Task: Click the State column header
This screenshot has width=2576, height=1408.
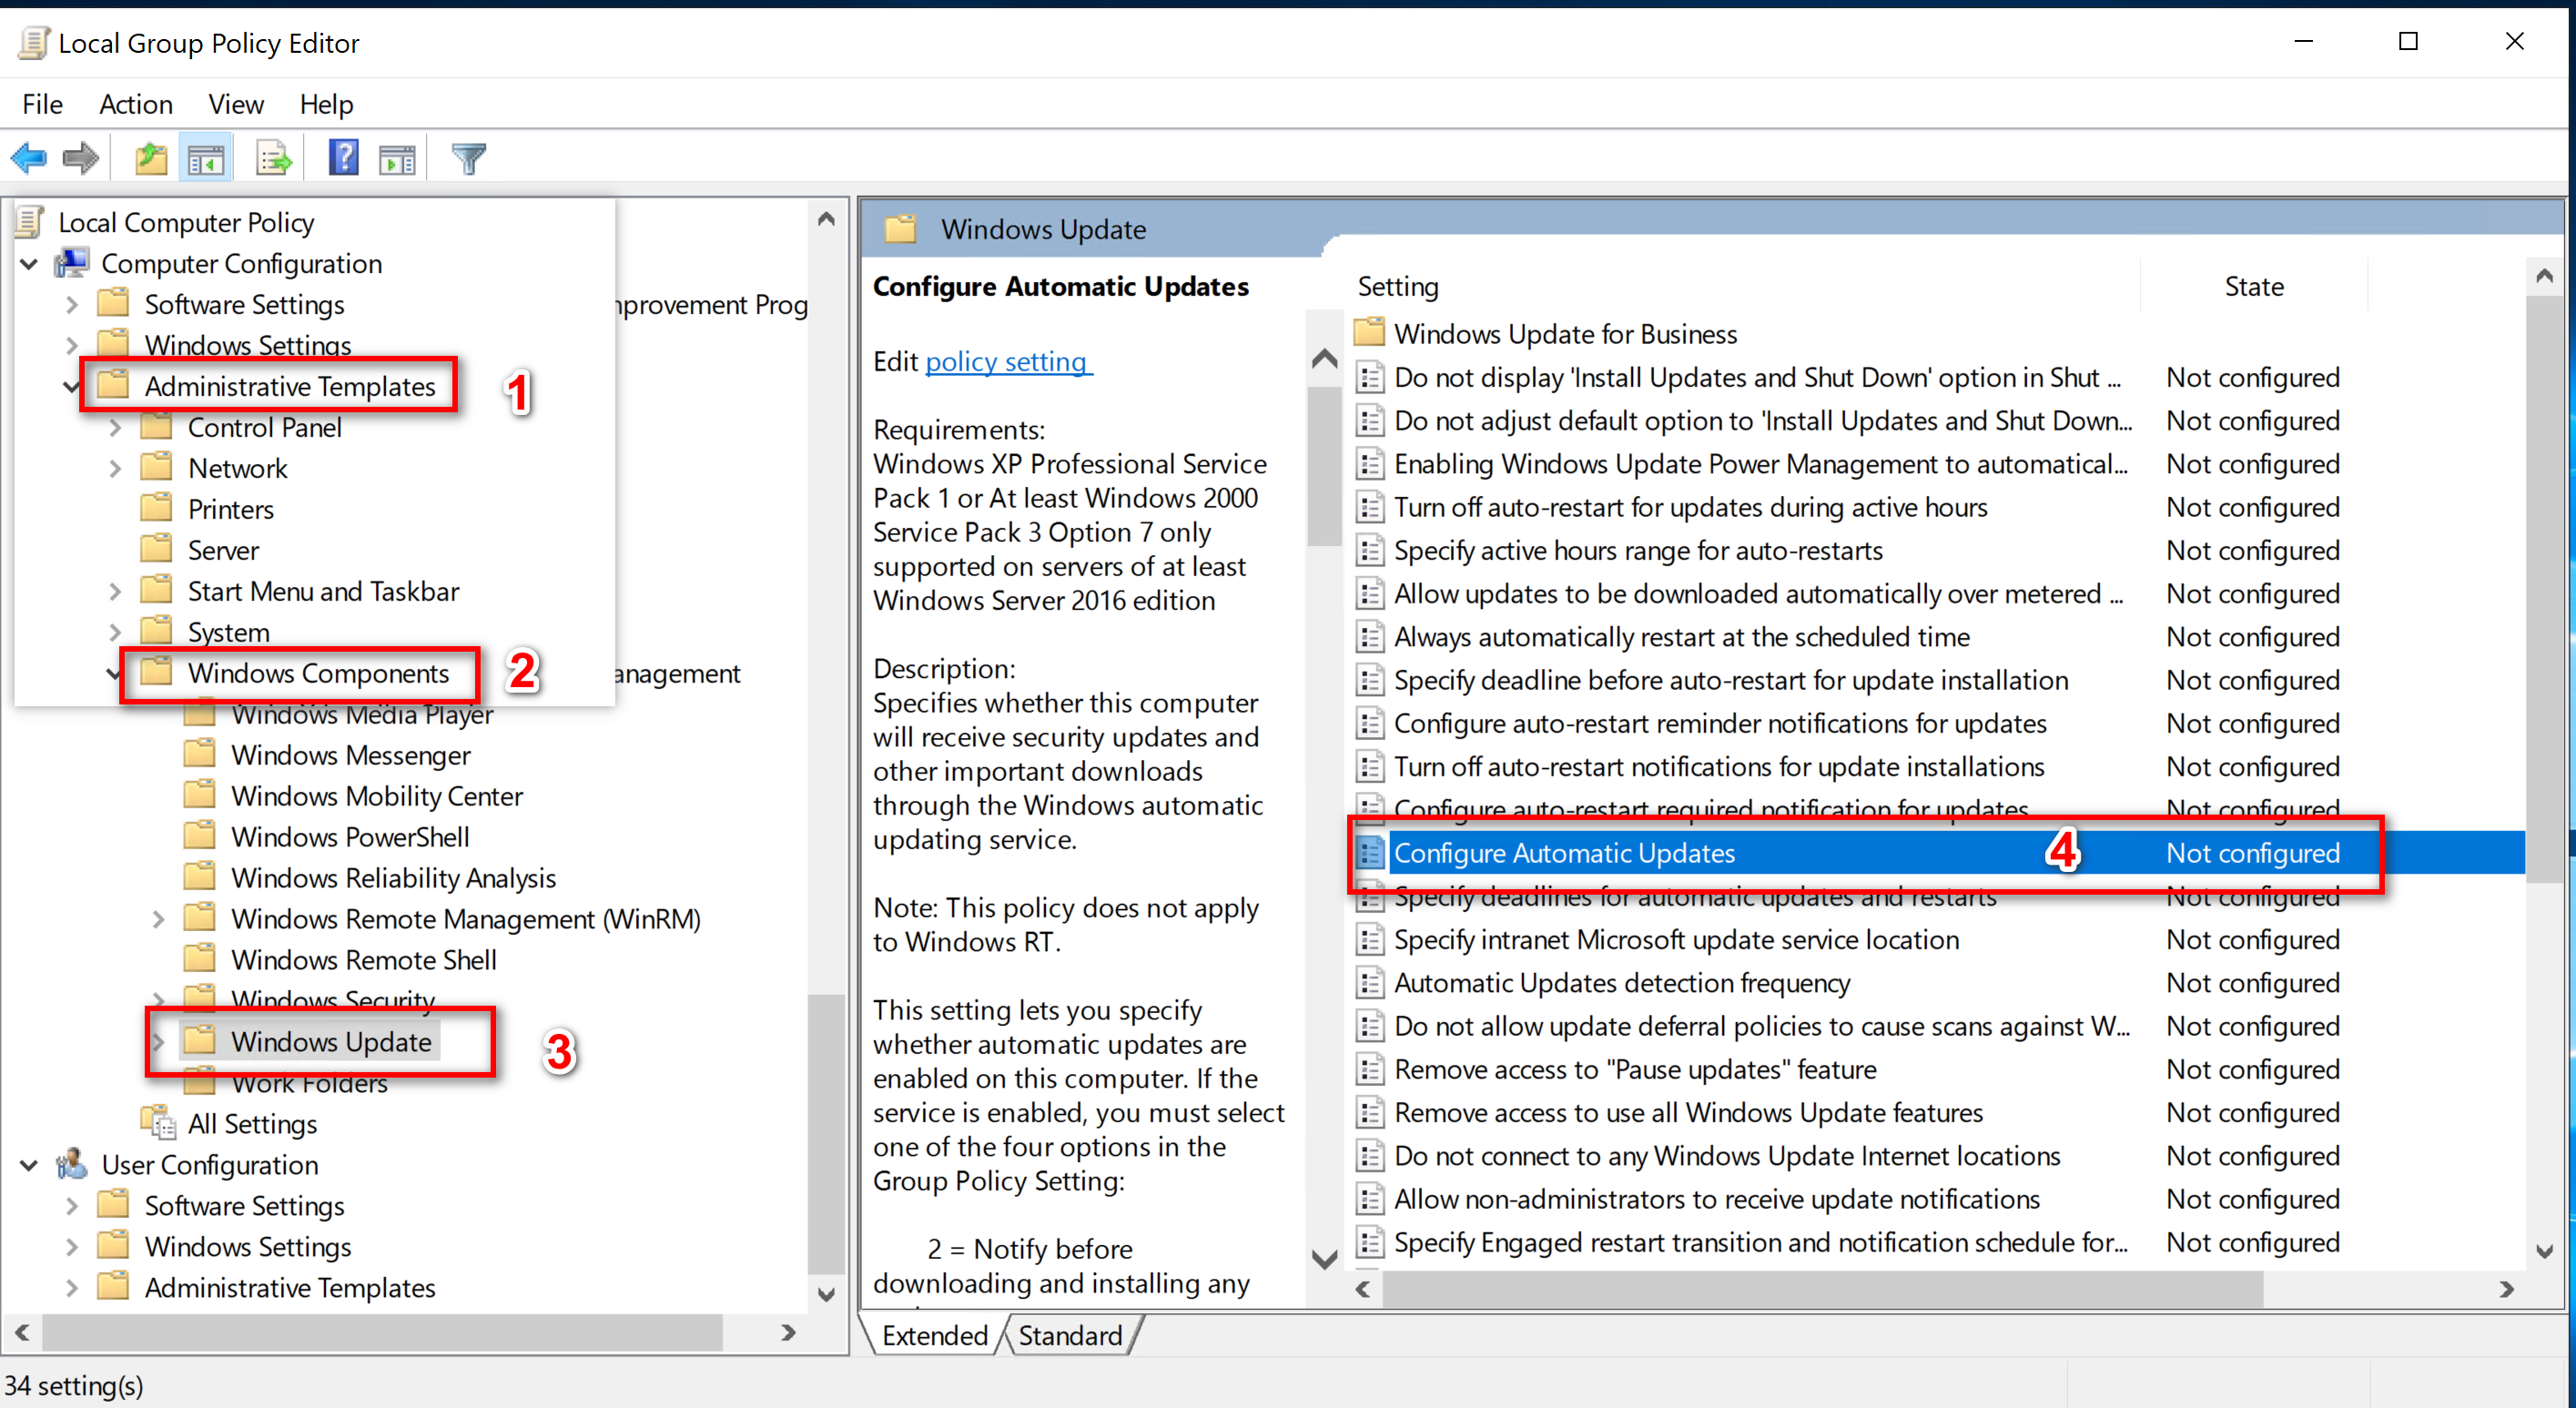Action: 2252,287
